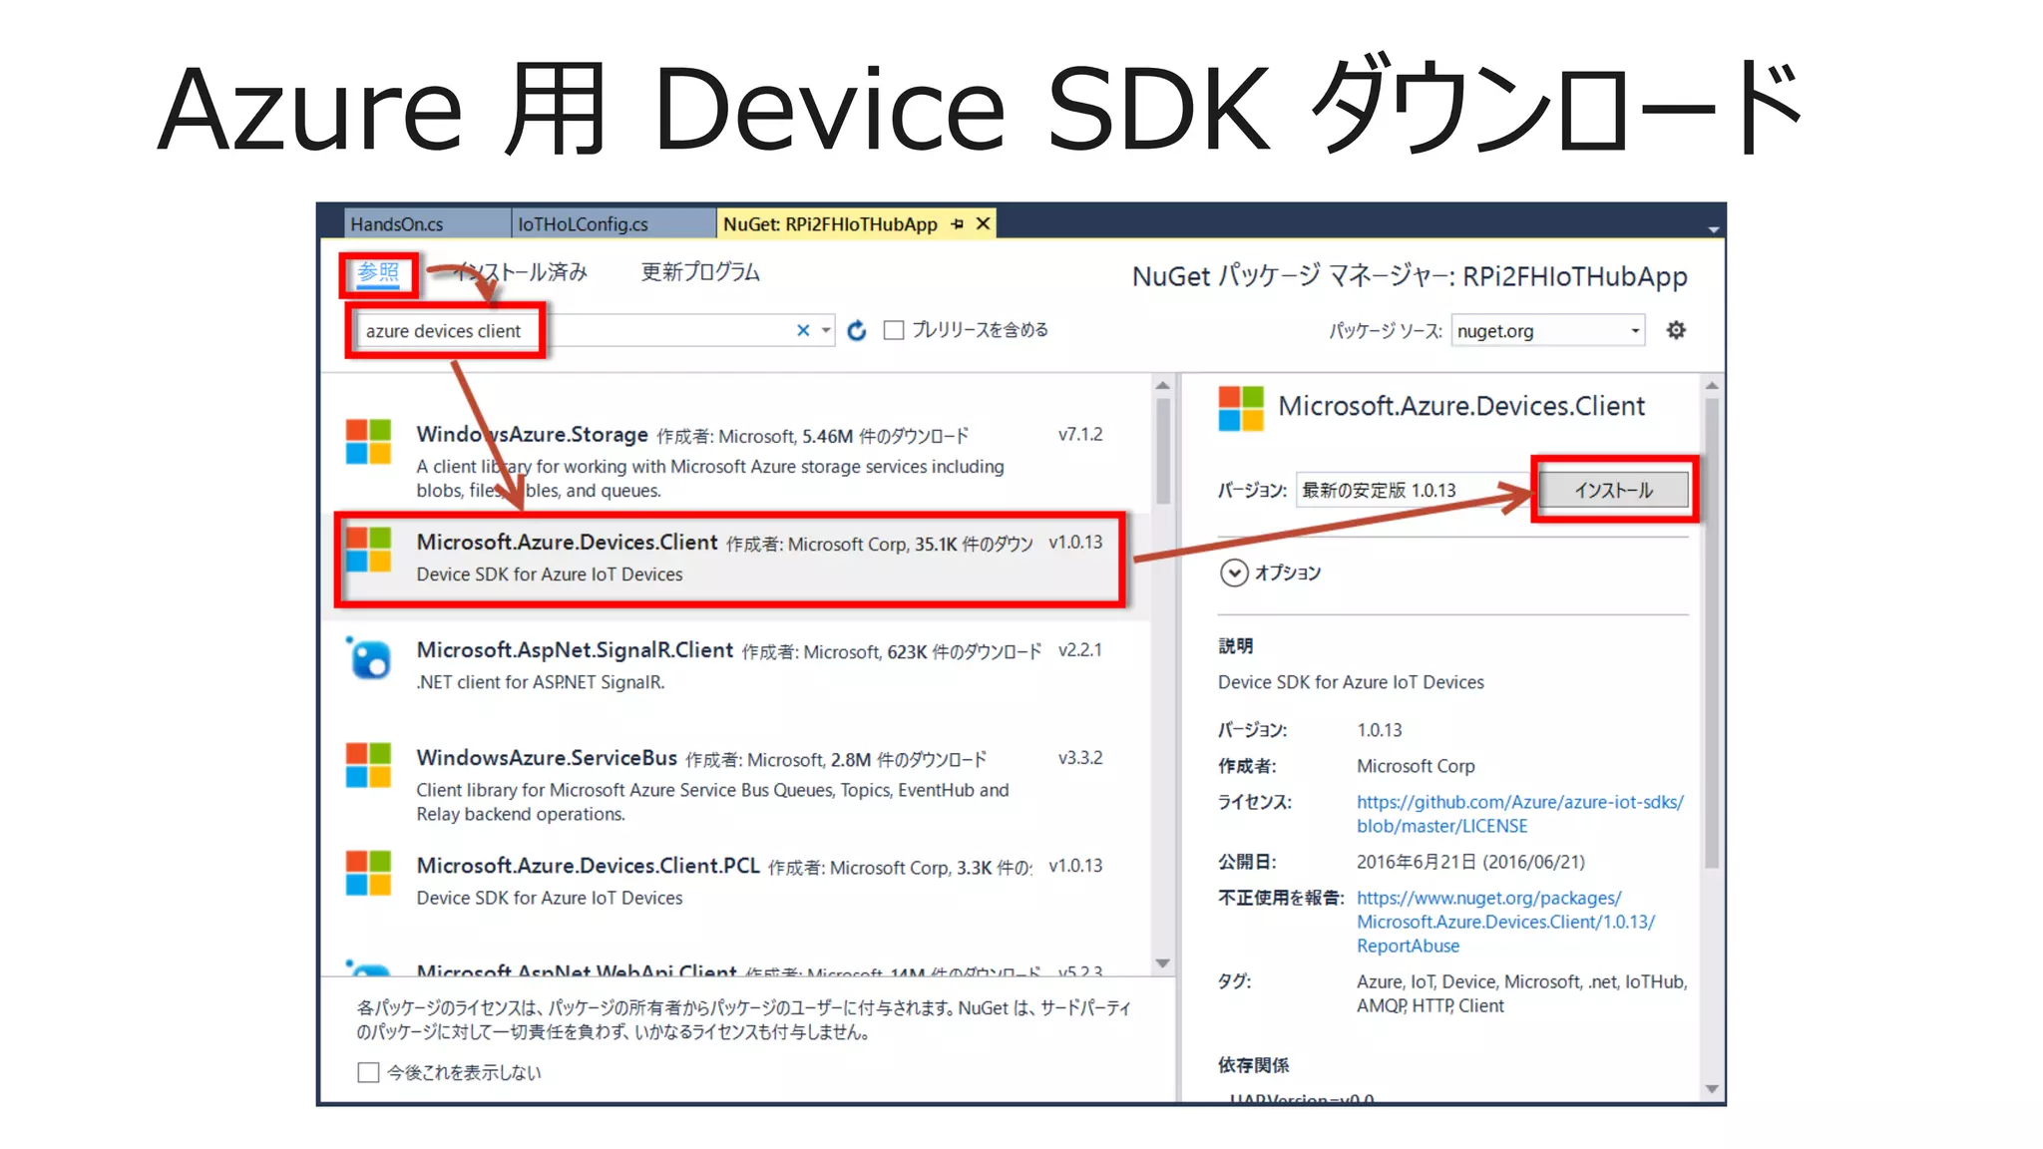Click the WindowsAzure.Storage package logo
Screen dimensions: 2043x1149
coord(368,442)
